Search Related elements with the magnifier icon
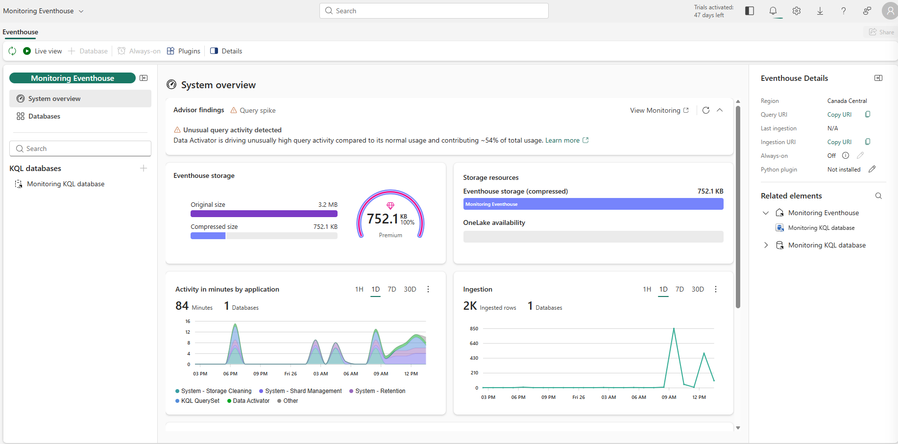This screenshot has height=444, width=898. (878, 196)
